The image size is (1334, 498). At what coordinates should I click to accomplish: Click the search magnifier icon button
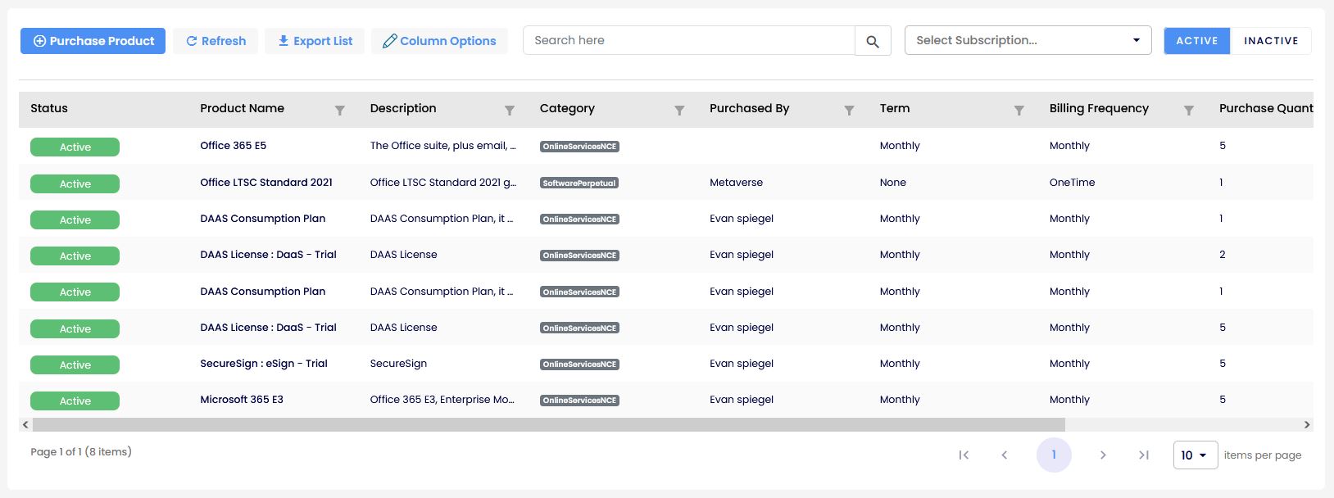tap(873, 41)
